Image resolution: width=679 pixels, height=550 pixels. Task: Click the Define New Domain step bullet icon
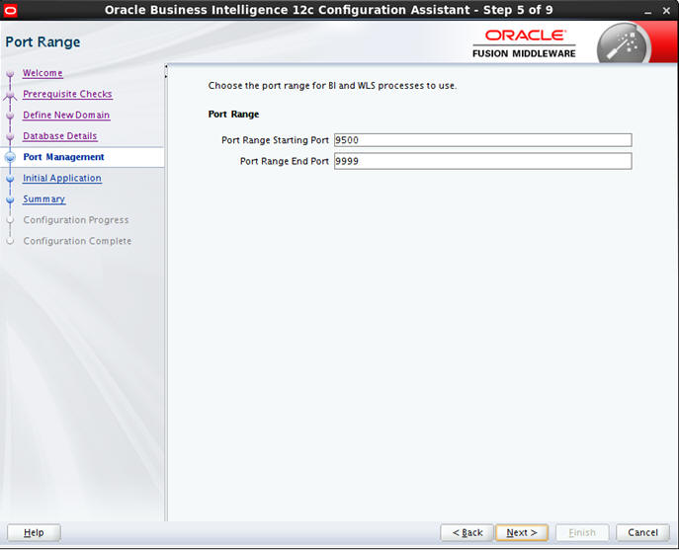pyautogui.click(x=10, y=116)
